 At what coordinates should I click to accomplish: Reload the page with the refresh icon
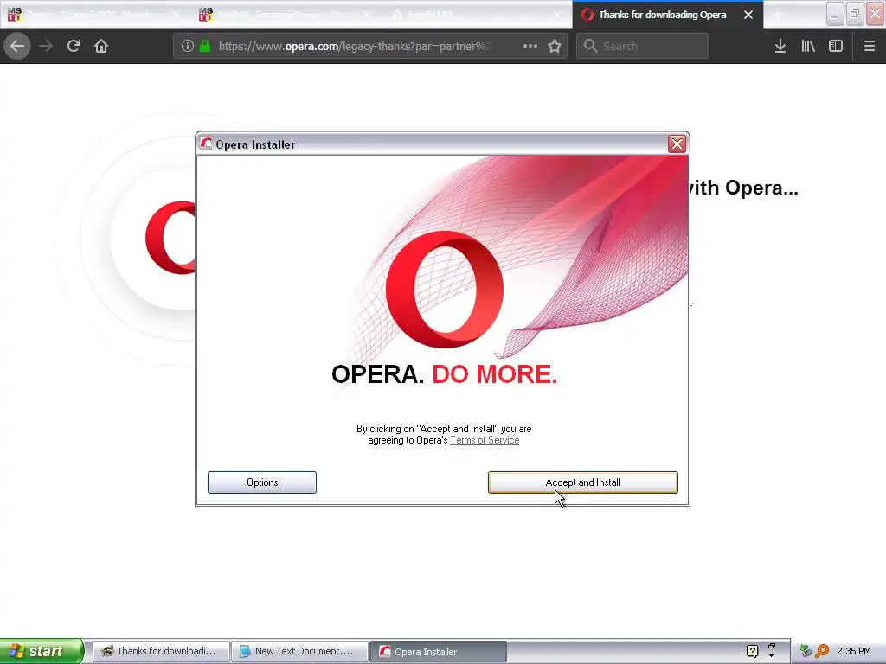click(74, 46)
